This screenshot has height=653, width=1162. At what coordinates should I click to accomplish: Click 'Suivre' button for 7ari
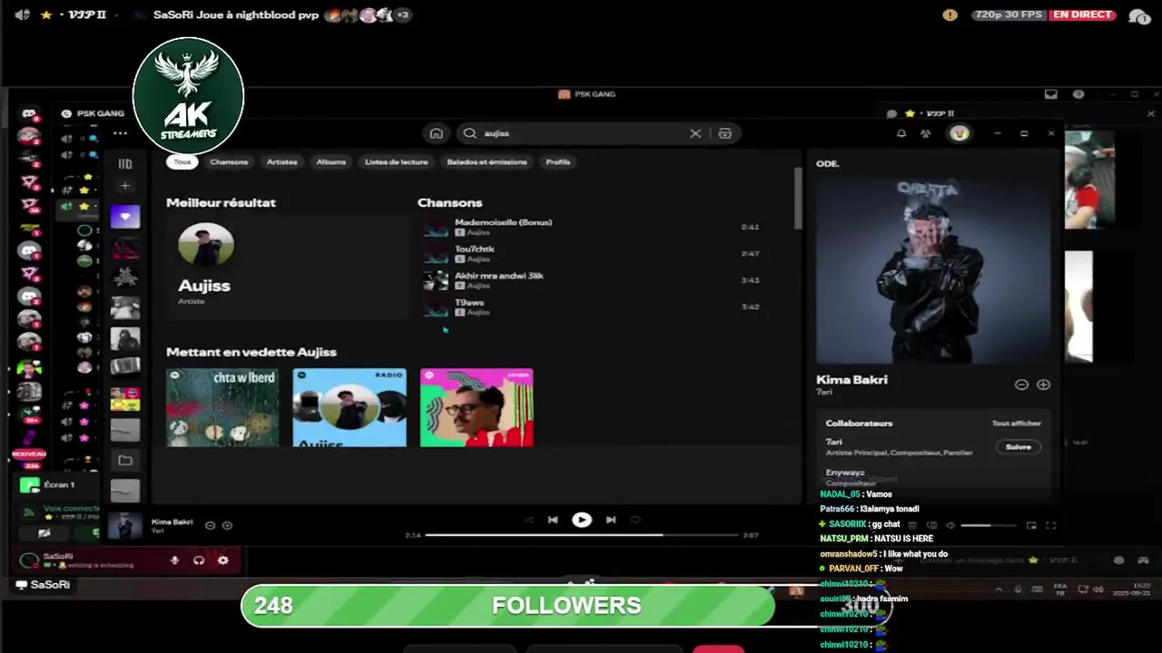(x=1019, y=447)
